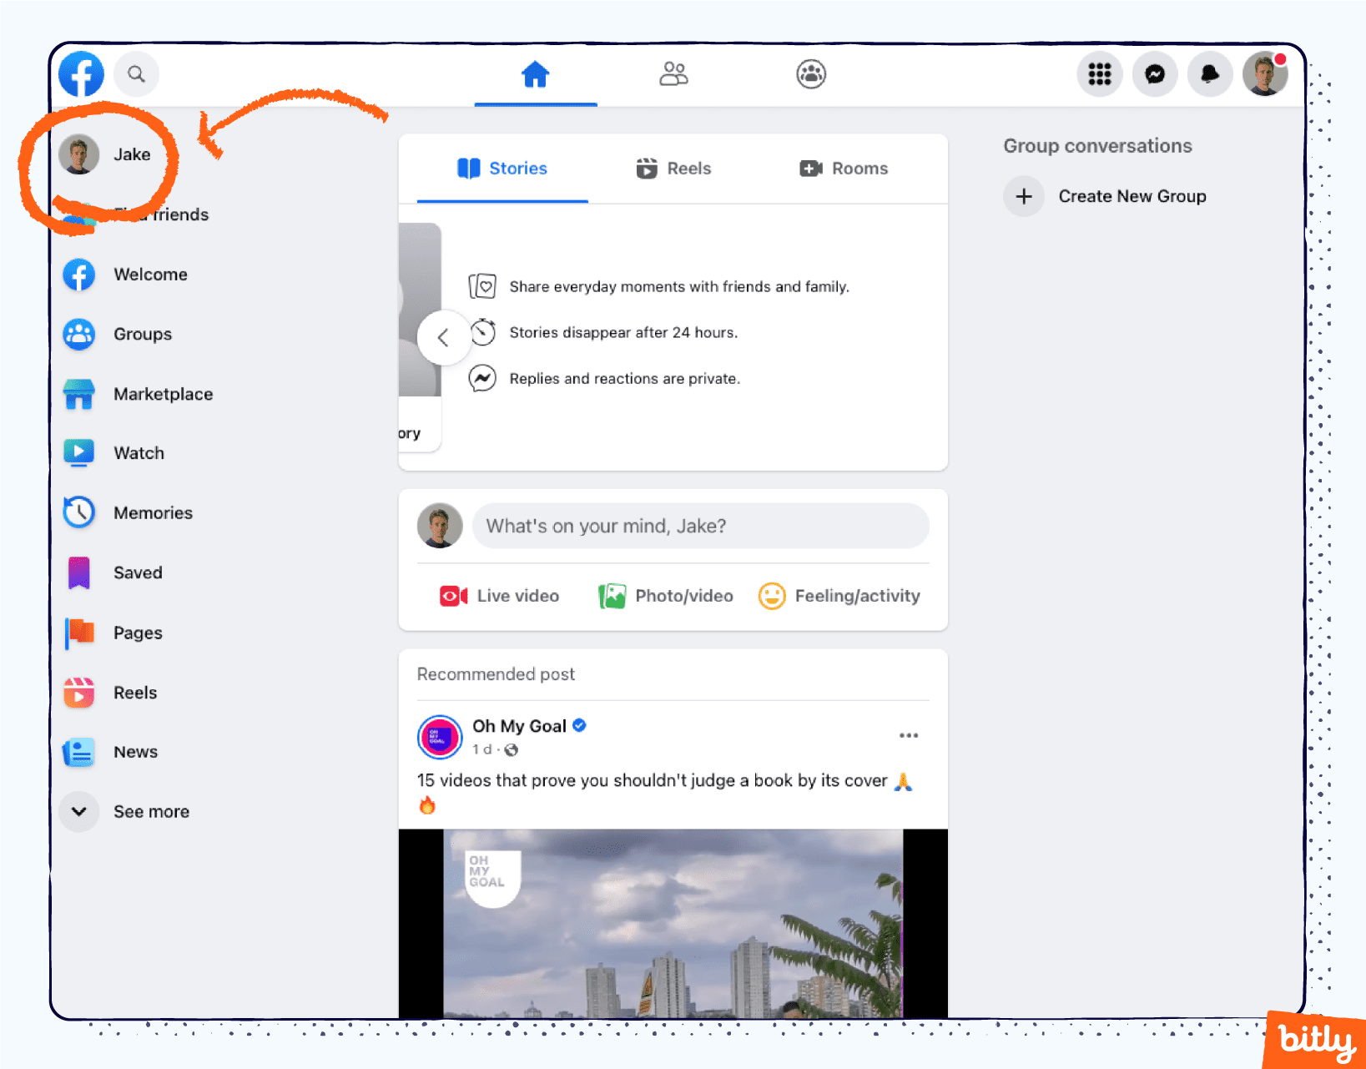1366x1069 pixels.
Task: Open the Groups icon in top navigation
Action: click(809, 74)
